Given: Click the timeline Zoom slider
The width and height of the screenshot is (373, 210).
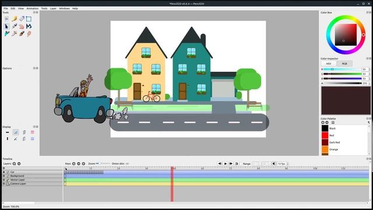Looking at the screenshot, I should [x=103, y=163].
